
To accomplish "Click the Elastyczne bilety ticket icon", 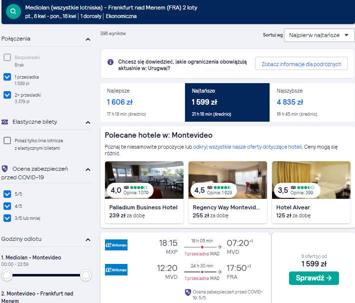I will pyautogui.click(x=5, y=122).
